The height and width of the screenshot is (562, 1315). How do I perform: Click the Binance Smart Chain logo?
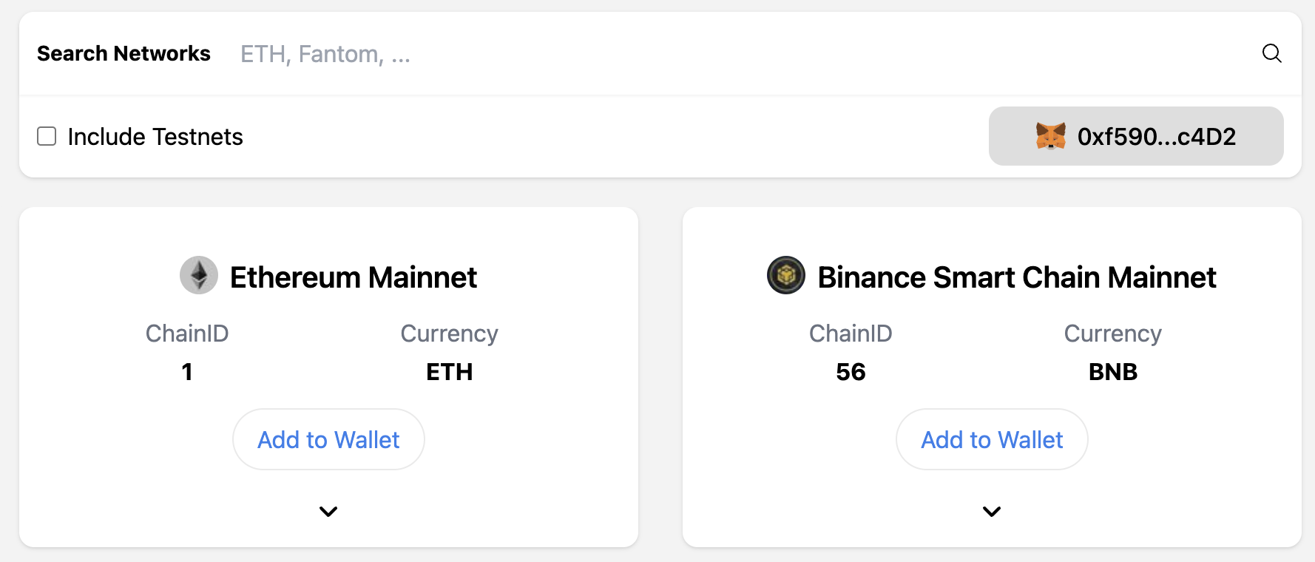[x=786, y=276]
